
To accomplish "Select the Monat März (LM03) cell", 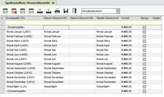I will point(24,41).
